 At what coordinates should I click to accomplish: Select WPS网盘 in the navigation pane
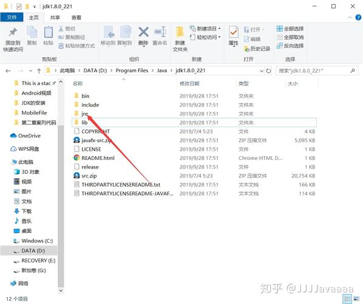point(29,149)
